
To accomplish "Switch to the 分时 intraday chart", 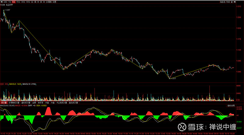I will pos(5,2).
